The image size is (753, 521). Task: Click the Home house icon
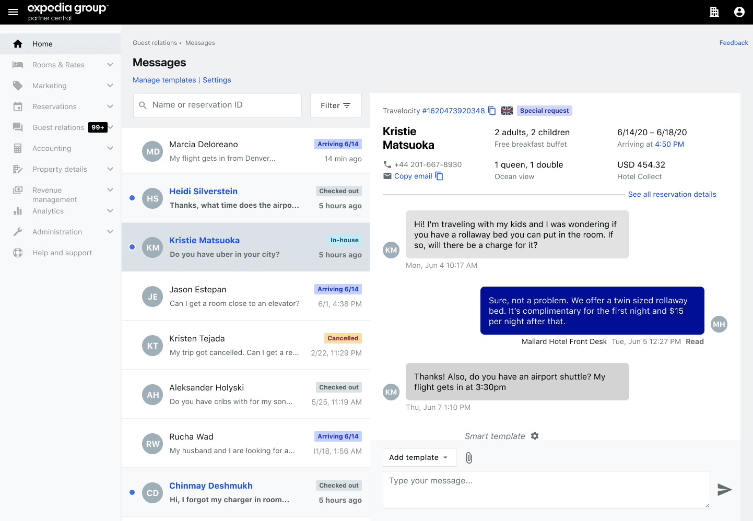coord(18,44)
